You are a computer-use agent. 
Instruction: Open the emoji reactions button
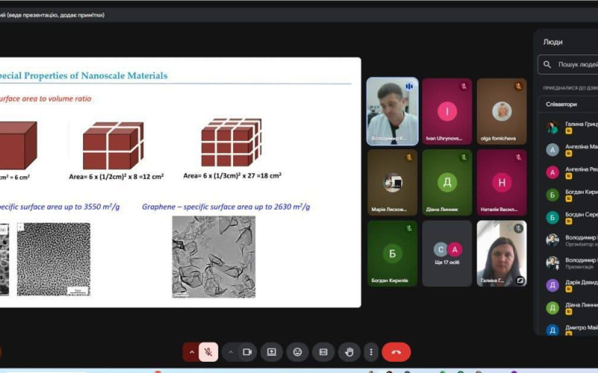pyautogui.click(x=298, y=352)
